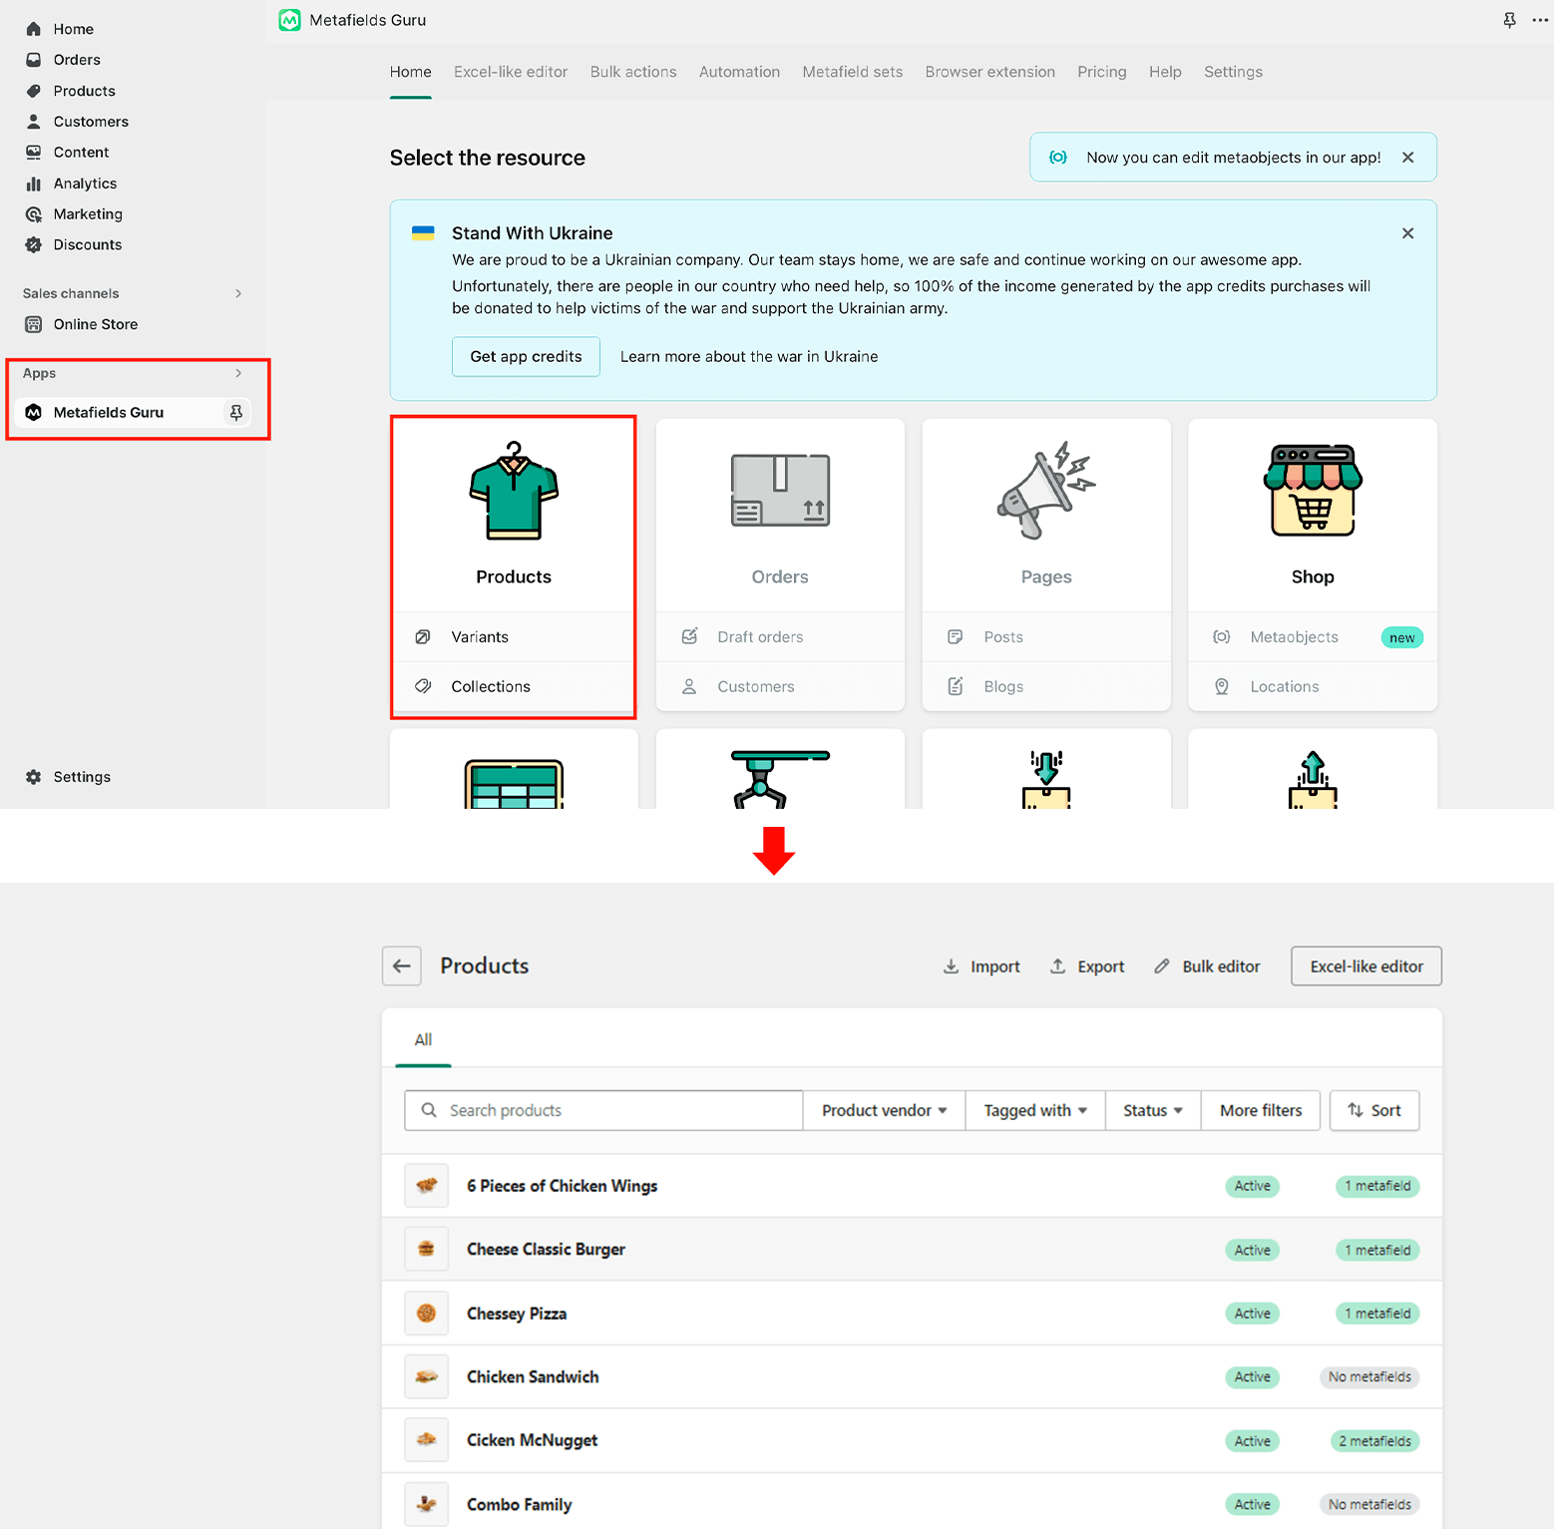Open Blogs resource under Pages
The height and width of the screenshot is (1529, 1554).
pos(1046,686)
